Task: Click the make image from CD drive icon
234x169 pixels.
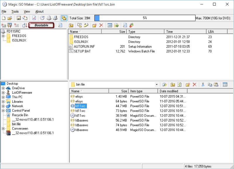Action: (49, 18)
